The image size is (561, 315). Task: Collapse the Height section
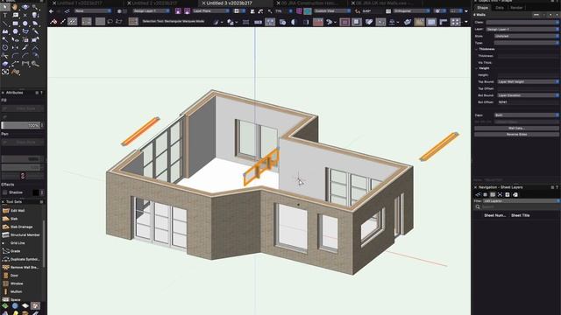(477, 68)
